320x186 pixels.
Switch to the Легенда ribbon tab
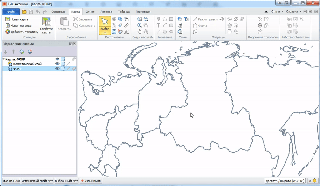106,12
